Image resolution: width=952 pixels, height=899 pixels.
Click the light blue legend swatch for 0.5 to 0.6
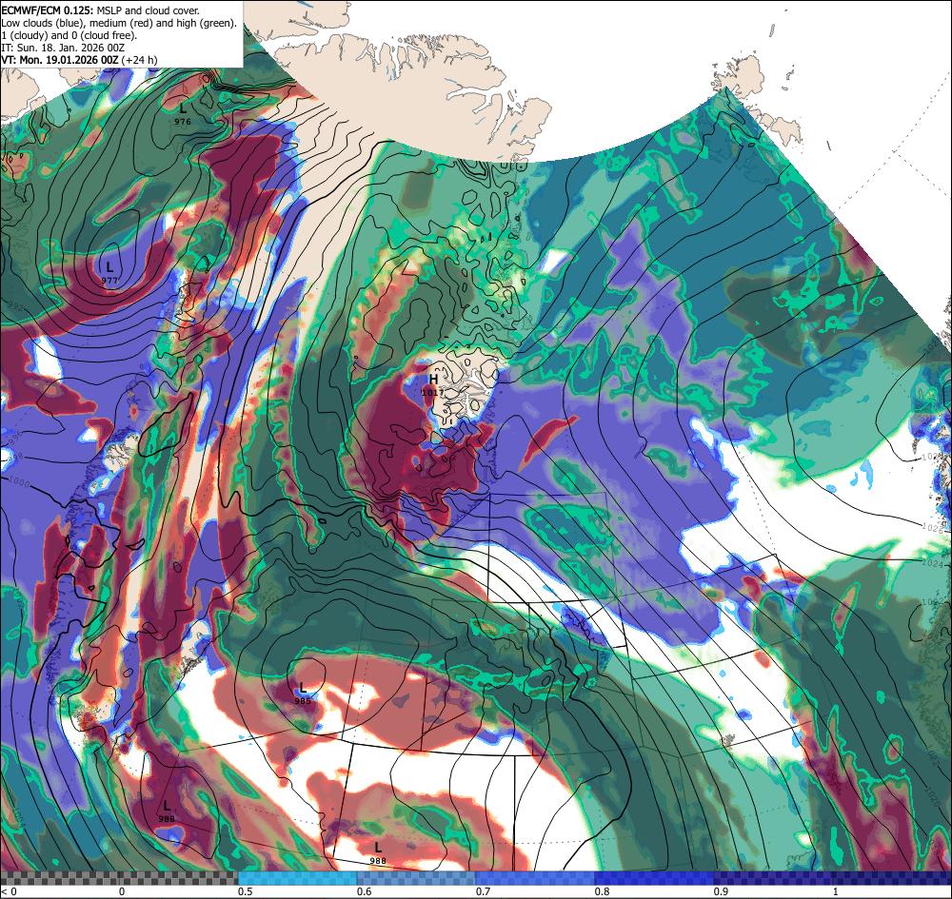pyautogui.click(x=297, y=878)
